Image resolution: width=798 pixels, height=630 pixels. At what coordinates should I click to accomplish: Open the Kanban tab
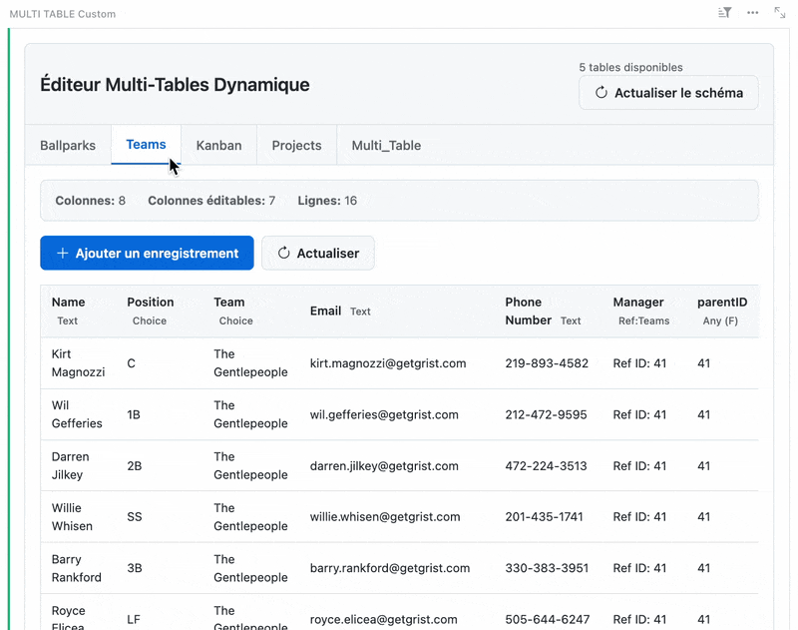[218, 145]
